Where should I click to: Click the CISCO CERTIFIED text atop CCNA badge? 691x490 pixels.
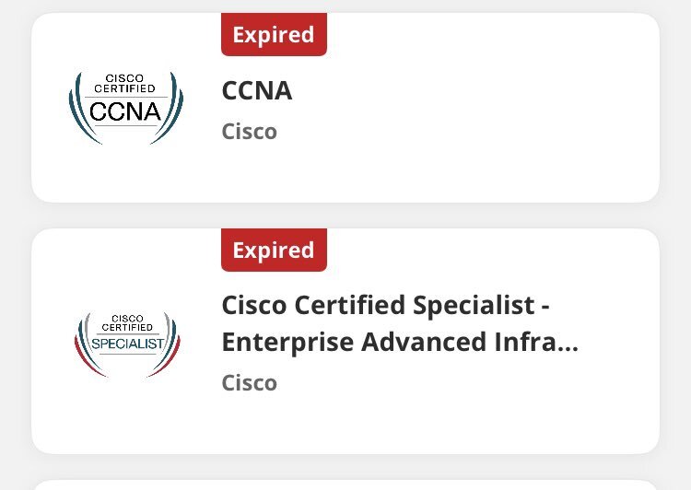pyautogui.click(x=124, y=83)
